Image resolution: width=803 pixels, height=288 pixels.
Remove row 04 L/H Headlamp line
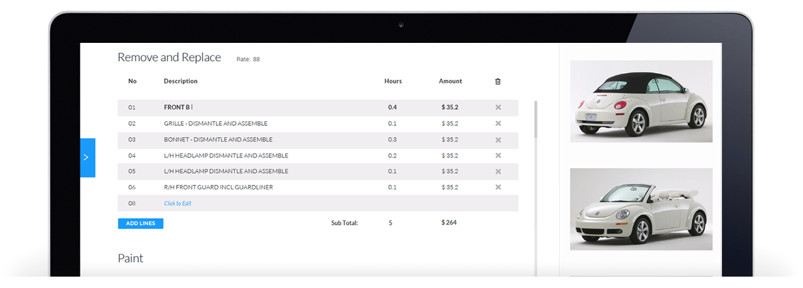click(x=498, y=155)
